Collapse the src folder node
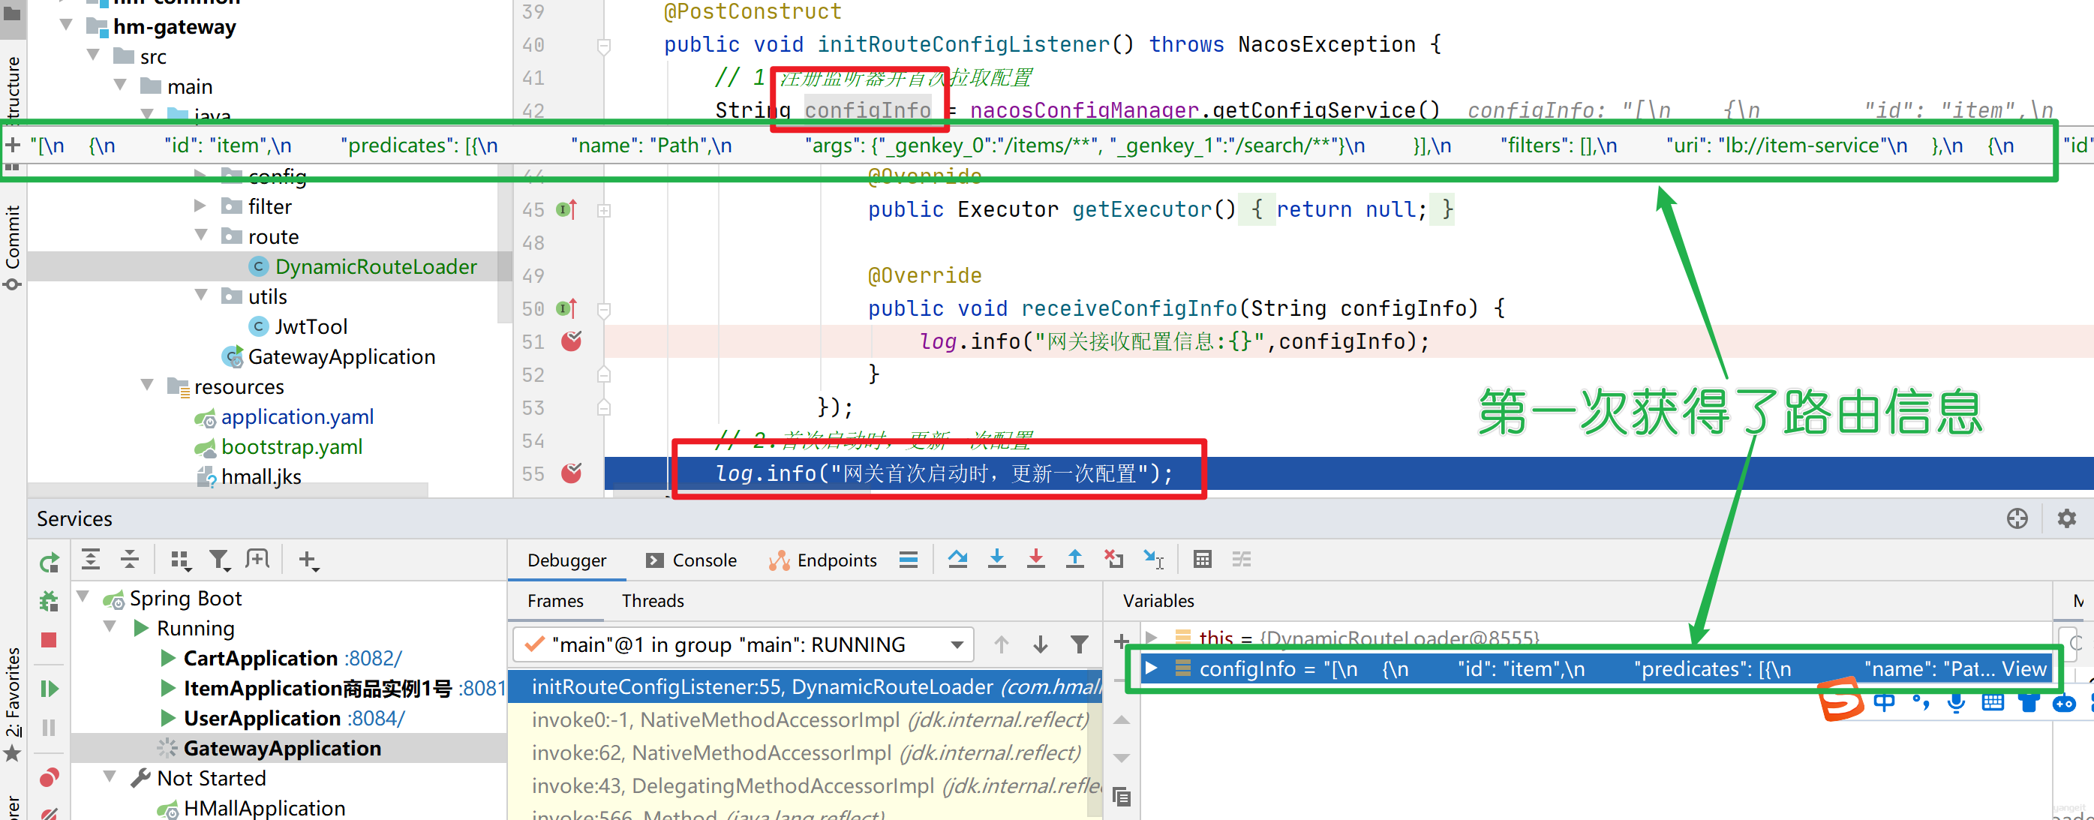The height and width of the screenshot is (820, 2094). 94,56
